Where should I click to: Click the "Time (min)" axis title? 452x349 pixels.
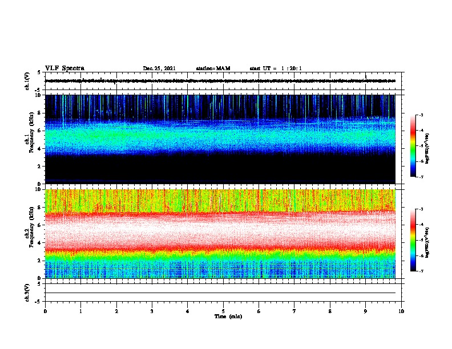(228, 316)
